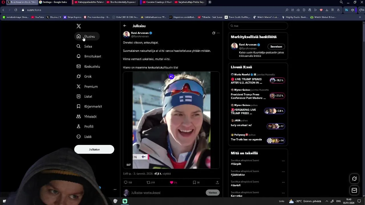Expand bookmarks bar overflow chevron

point(360,17)
